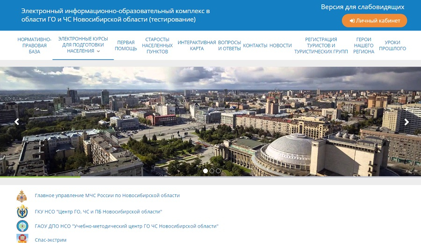The image size is (421, 243).
Task: Advance carousel with the right arrow
Action: point(406,122)
